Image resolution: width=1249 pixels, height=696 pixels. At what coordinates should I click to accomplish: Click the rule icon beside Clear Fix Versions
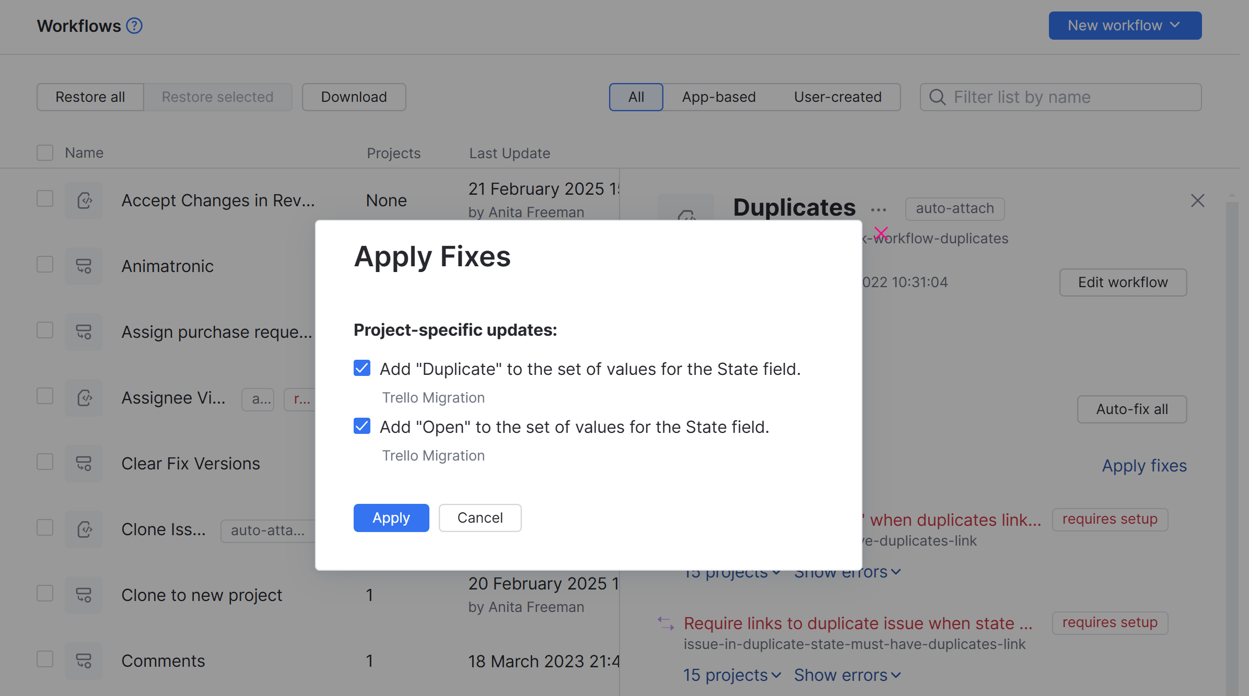coord(84,463)
